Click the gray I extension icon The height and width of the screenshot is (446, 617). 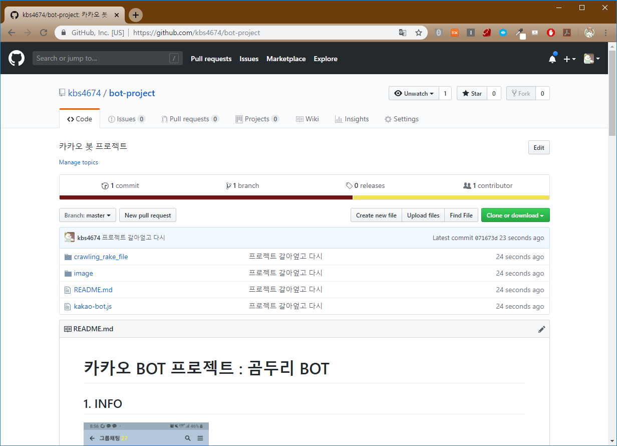tap(471, 33)
